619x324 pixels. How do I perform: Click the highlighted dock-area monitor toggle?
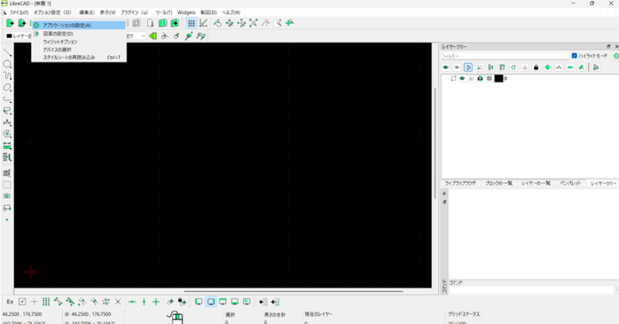(x=211, y=302)
